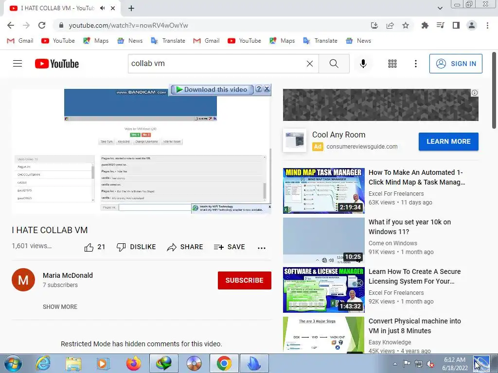Open Windows Explorer folder on taskbar
Viewport: 498px width, 373px height.
(x=73, y=363)
